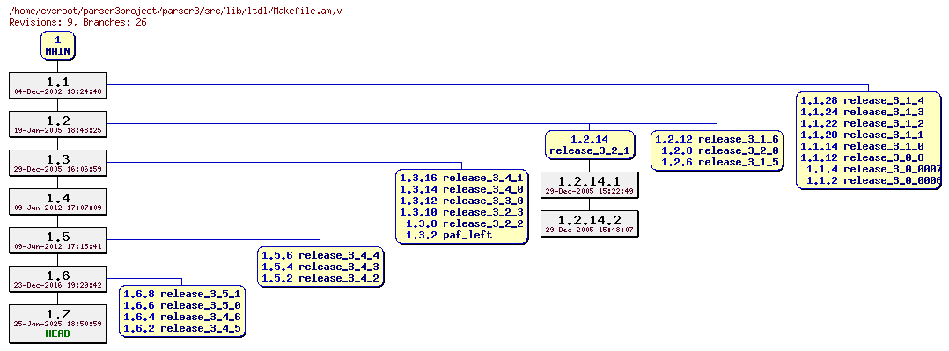This screenshot has height=351, width=949.
Task: Click branch tag 1.1.22 release_3_1_2
Action: [x=862, y=123]
